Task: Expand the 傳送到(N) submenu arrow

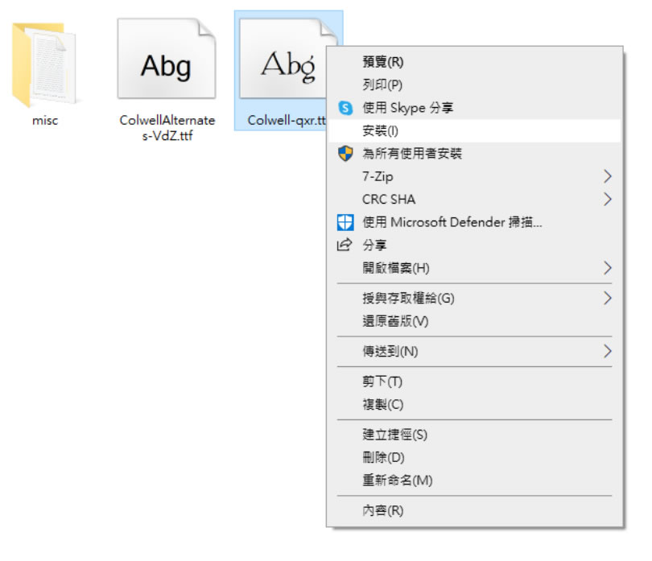Action: coord(608,352)
